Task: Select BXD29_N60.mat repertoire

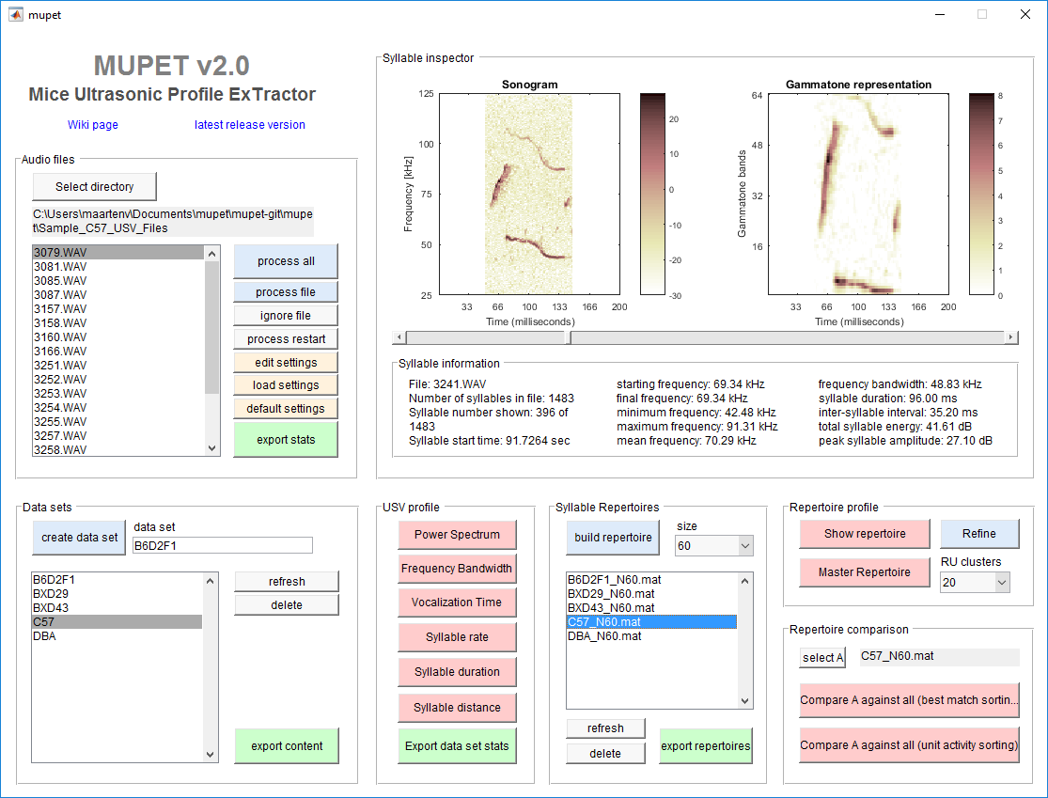Action: tap(651, 593)
